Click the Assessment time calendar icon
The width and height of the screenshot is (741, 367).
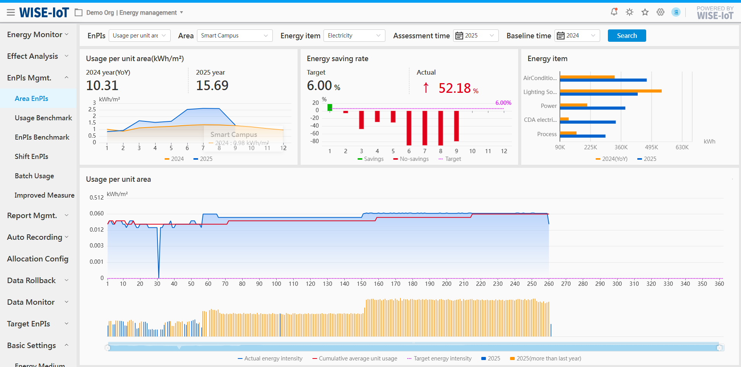coord(459,36)
